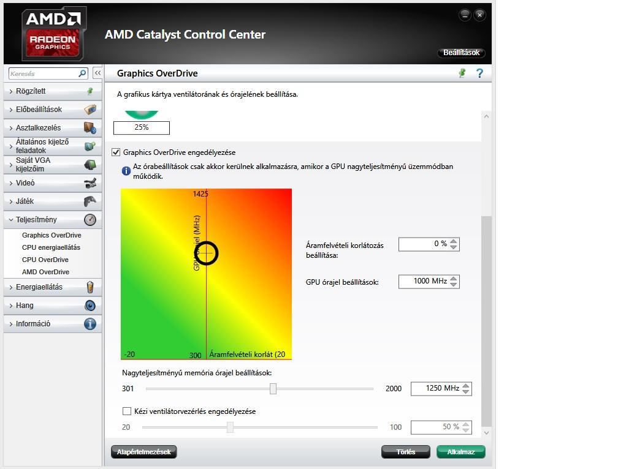Open CPU OverDrive page
This screenshot has height=469, width=618.
(45, 260)
